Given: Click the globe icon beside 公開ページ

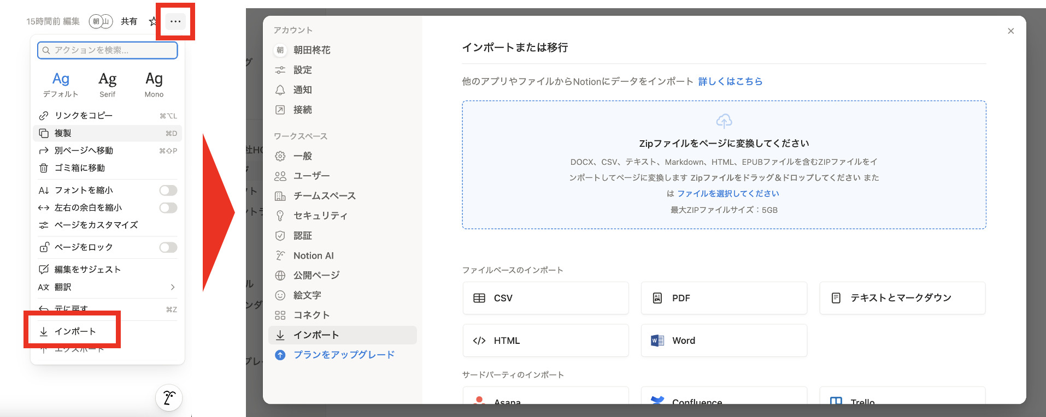Looking at the screenshot, I should tap(280, 276).
